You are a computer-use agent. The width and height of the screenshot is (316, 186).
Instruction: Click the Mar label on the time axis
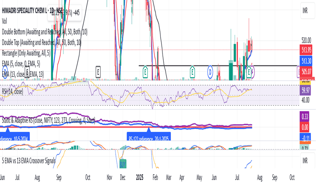pos(169,177)
